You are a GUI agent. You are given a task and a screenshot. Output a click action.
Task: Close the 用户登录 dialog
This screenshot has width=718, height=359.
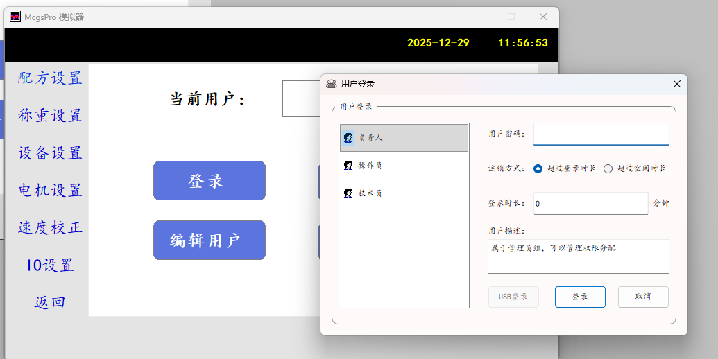click(677, 84)
